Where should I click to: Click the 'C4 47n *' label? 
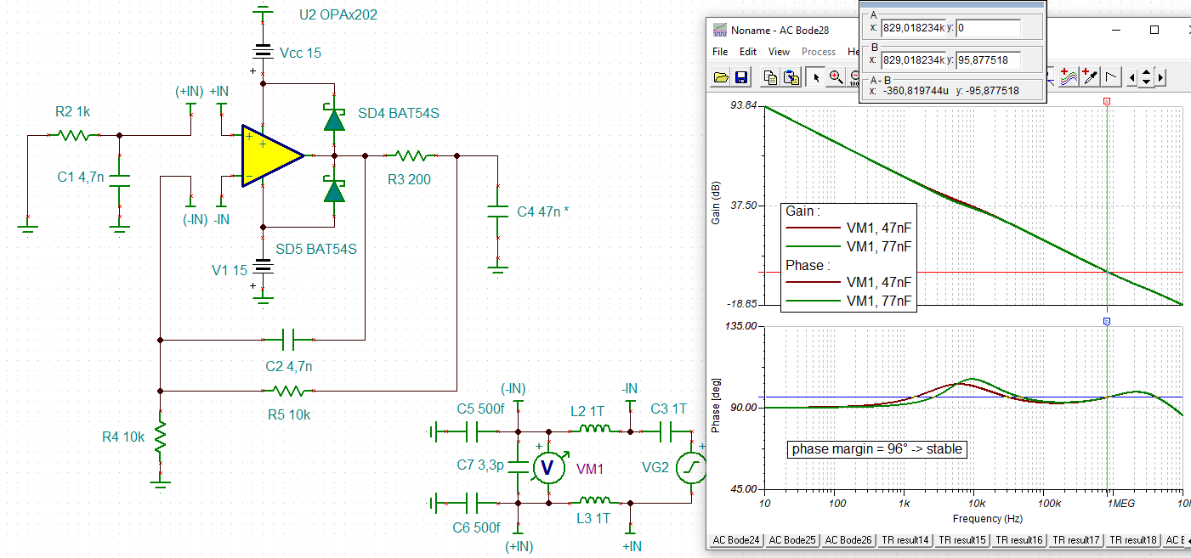[542, 211]
